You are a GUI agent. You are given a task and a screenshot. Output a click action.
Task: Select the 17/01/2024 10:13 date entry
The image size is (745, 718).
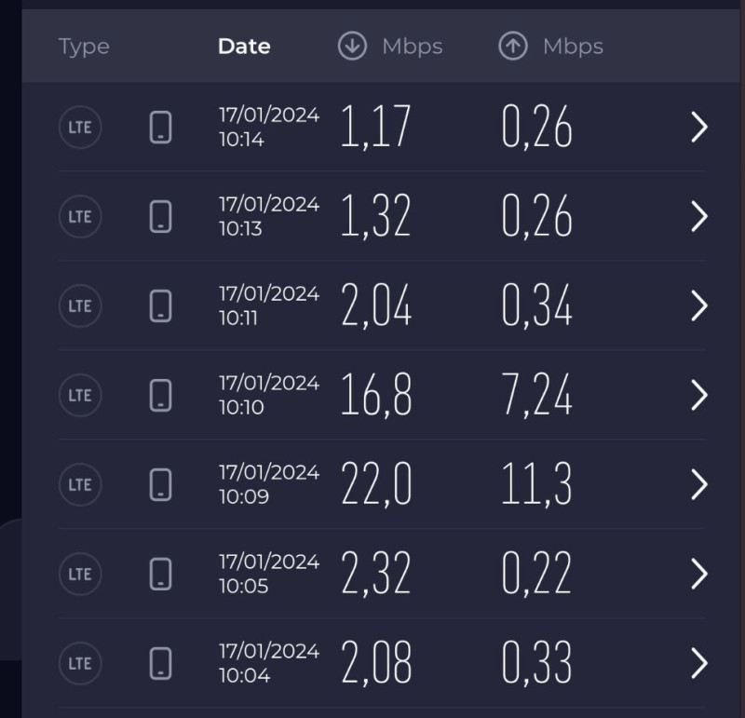point(268,217)
